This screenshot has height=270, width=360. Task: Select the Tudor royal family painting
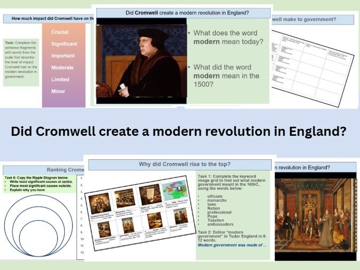point(316,215)
